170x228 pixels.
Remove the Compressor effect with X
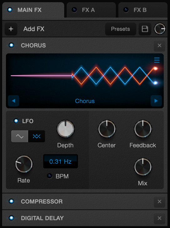point(159,202)
